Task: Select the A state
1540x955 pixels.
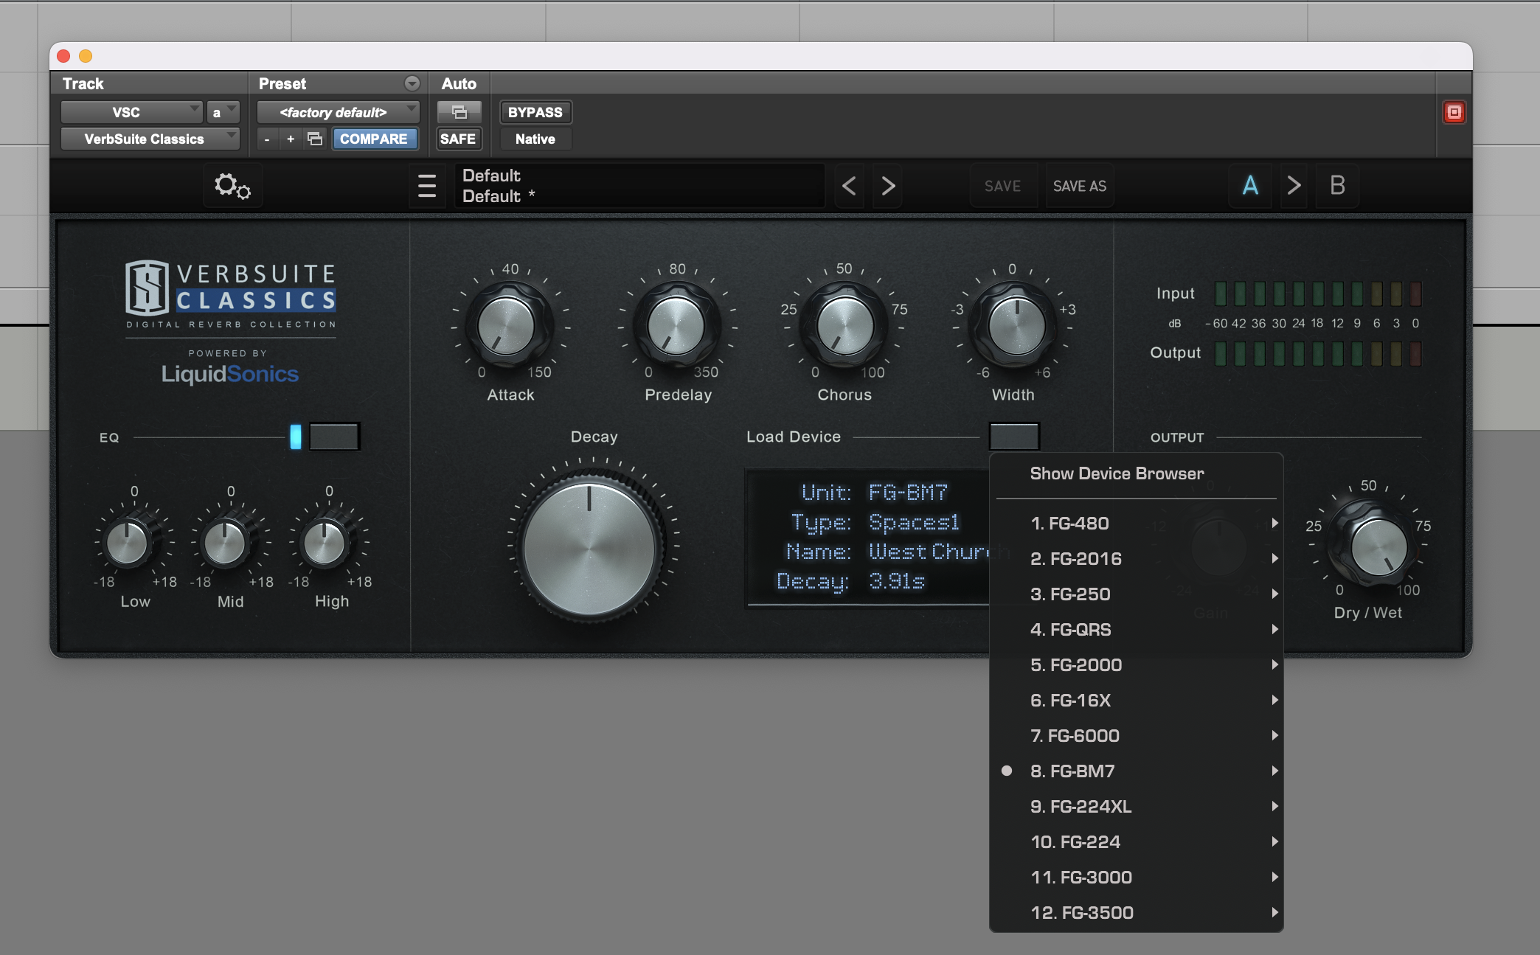Action: (x=1250, y=185)
